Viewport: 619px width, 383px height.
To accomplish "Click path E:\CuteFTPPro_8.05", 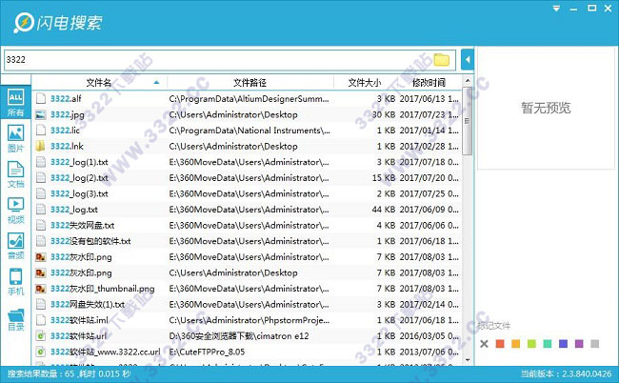I will click(x=207, y=352).
